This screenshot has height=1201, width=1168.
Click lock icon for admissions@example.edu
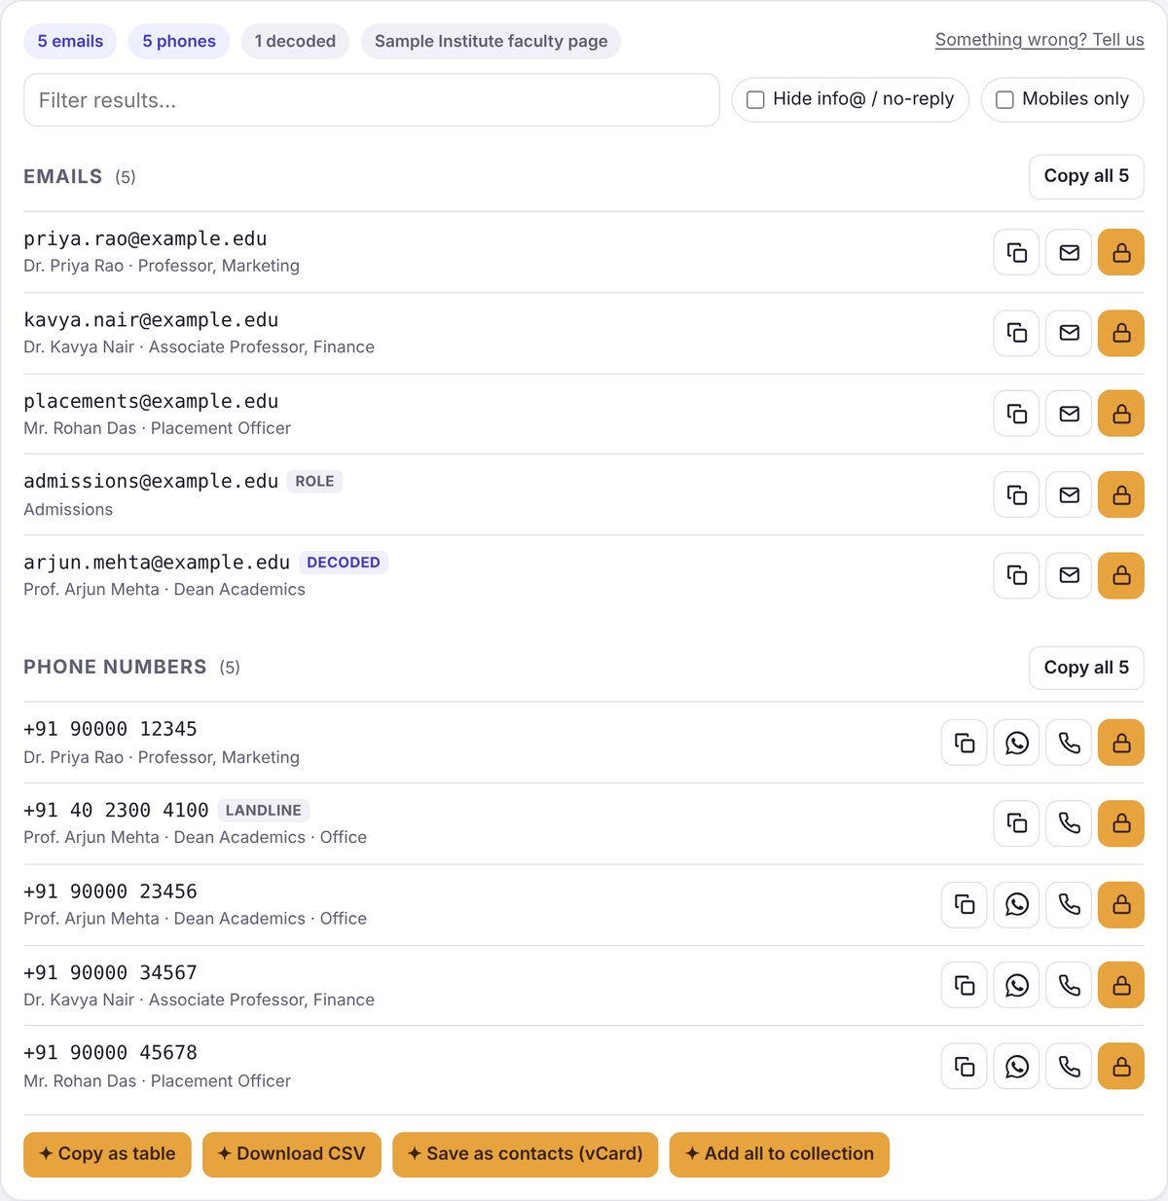coord(1121,495)
